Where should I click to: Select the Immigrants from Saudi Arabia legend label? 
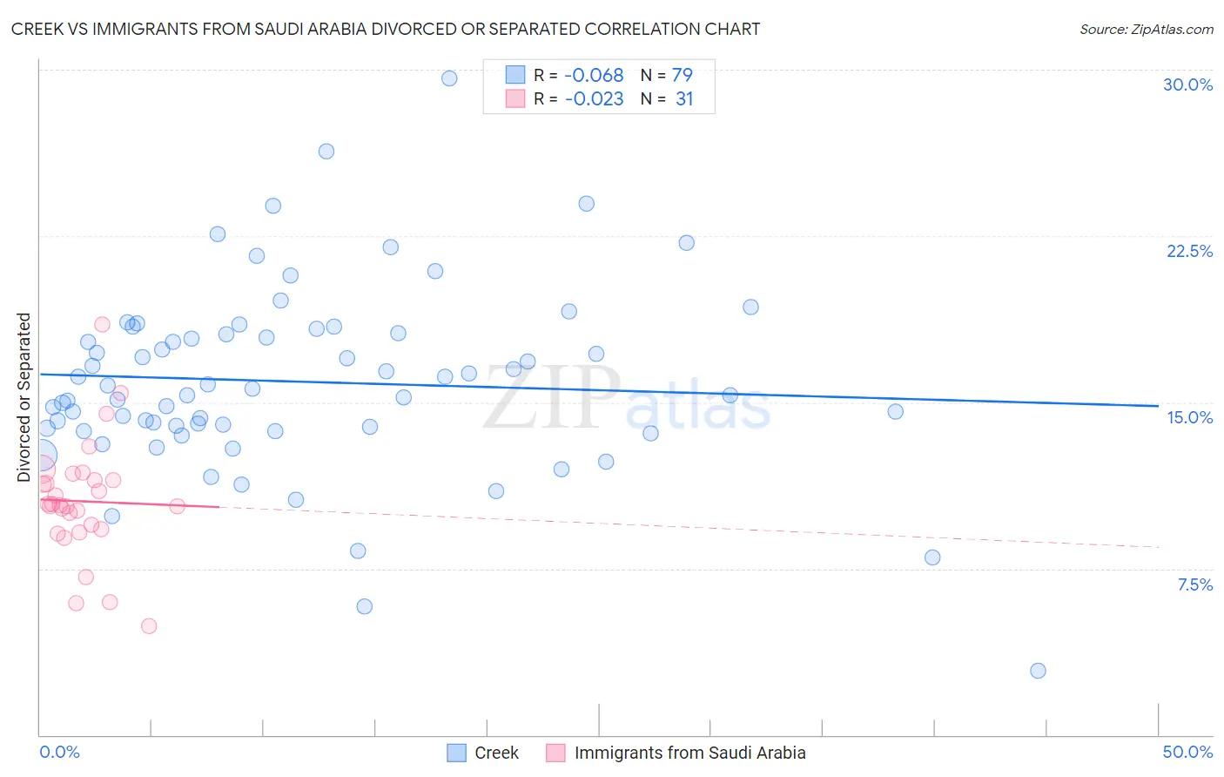tap(690, 753)
